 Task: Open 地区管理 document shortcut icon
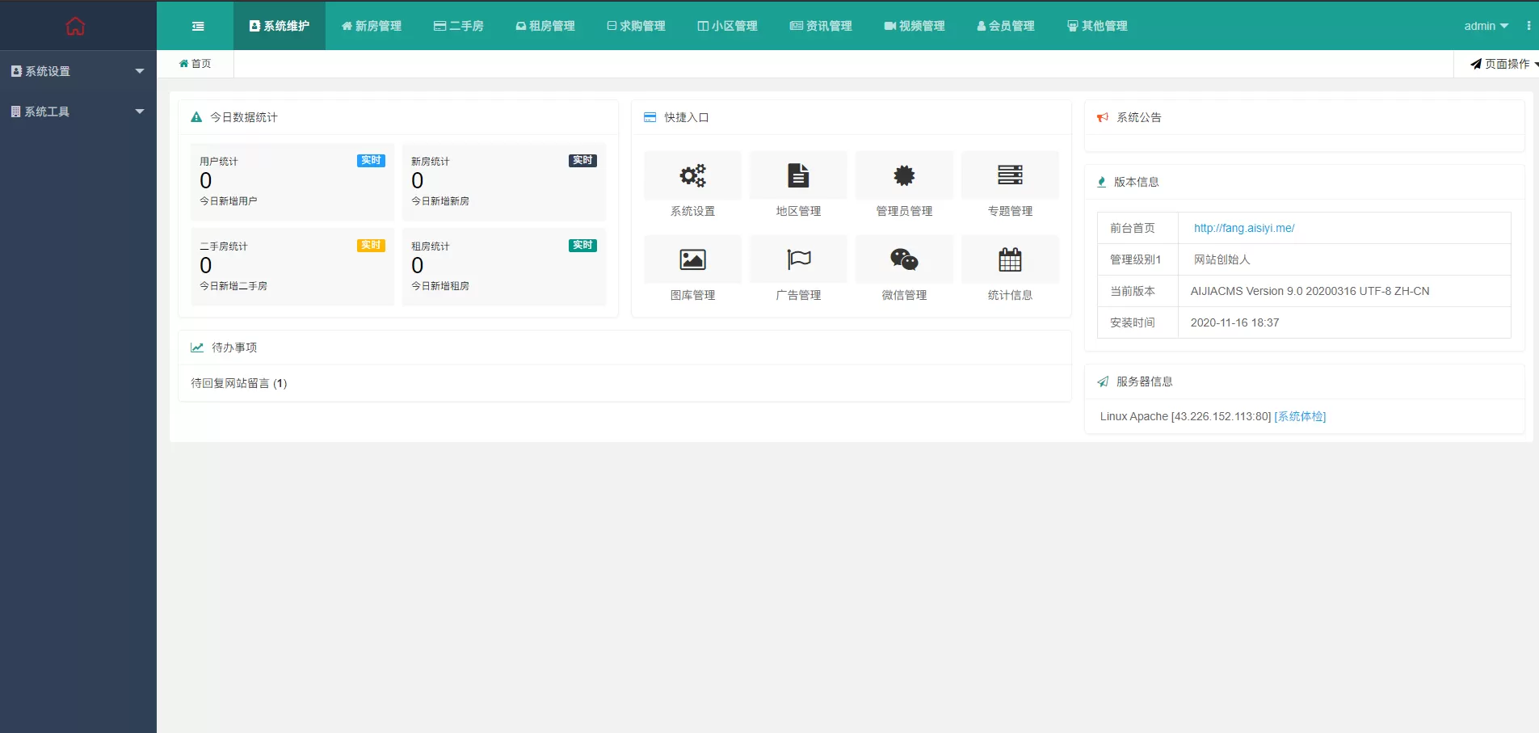point(798,175)
